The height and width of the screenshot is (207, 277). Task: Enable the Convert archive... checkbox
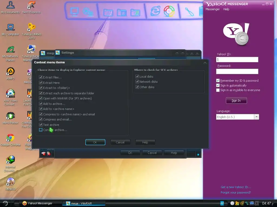[41, 130]
